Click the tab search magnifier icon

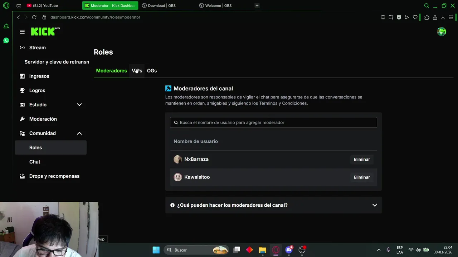pyautogui.click(x=427, y=6)
